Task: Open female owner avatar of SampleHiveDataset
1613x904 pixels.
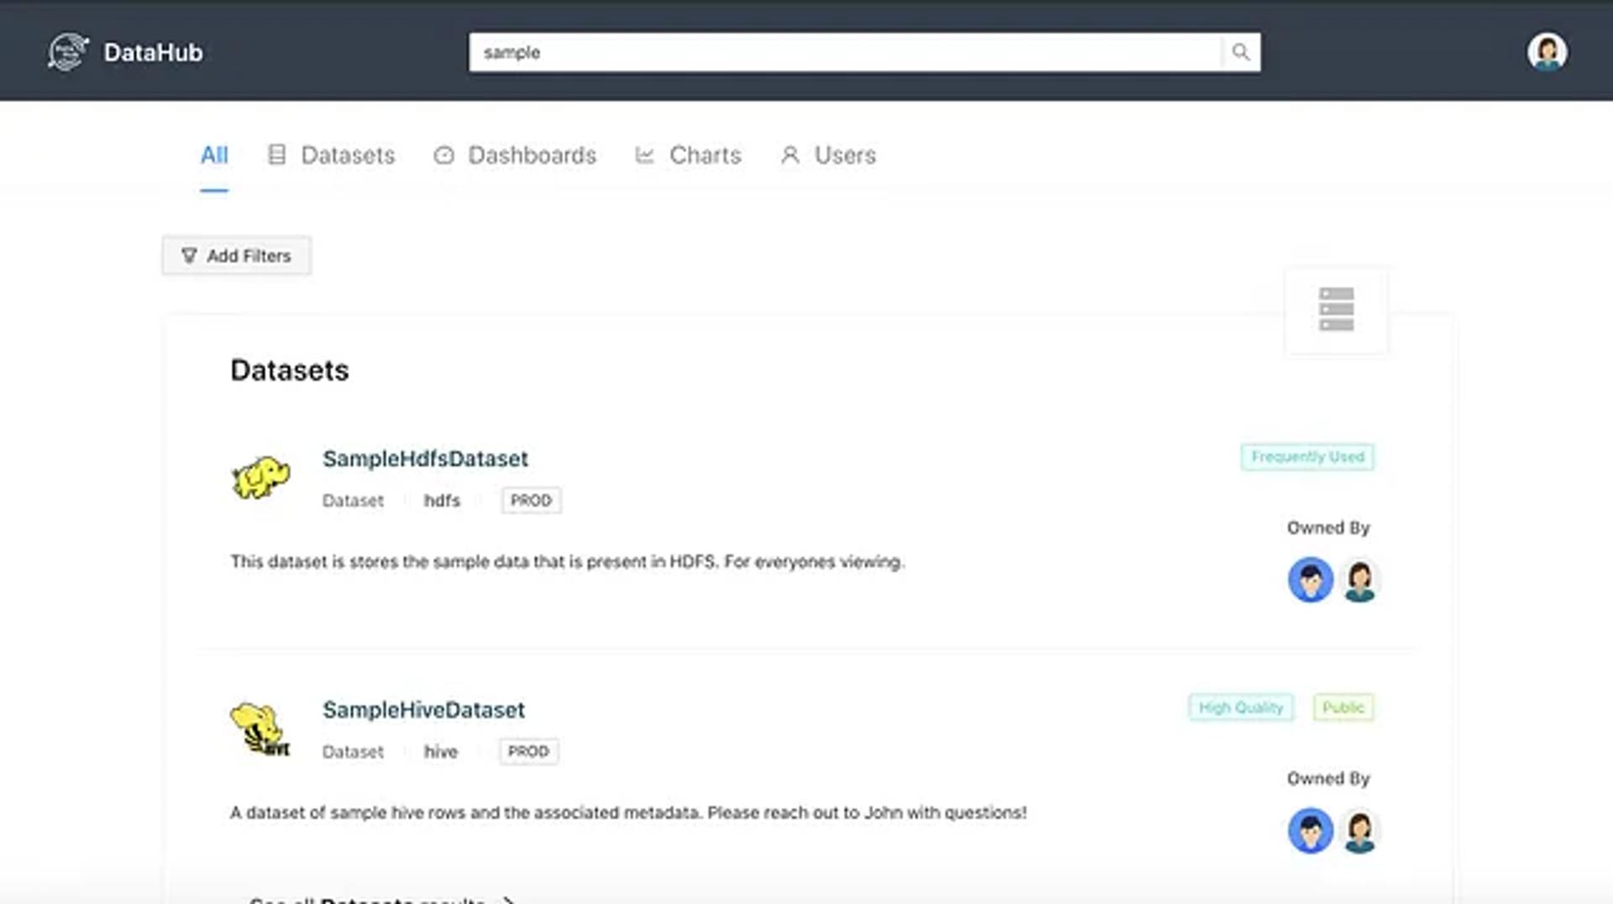Action: [1359, 830]
